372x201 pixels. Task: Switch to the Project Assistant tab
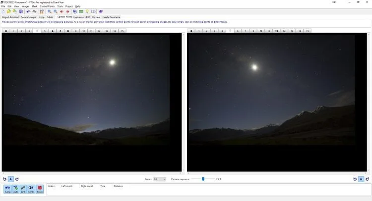(x=10, y=17)
